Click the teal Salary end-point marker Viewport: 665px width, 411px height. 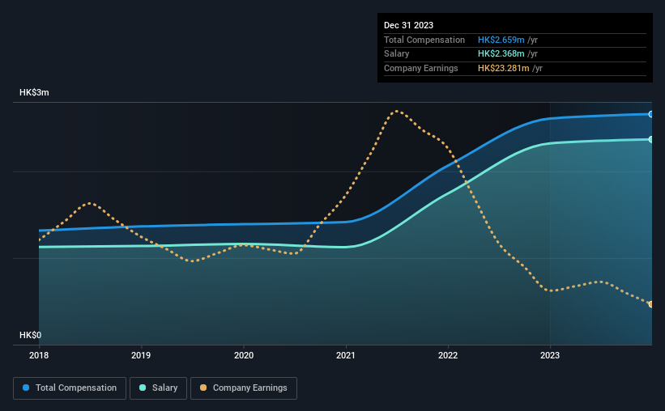(x=651, y=139)
